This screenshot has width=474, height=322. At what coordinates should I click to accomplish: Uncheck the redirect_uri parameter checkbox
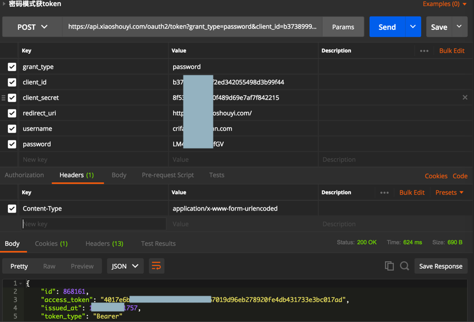click(12, 113)
